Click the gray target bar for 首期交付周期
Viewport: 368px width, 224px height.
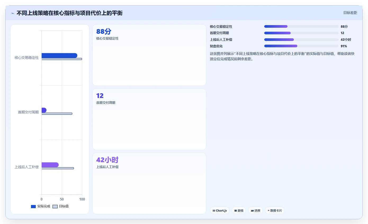click(x=57, y=114)
